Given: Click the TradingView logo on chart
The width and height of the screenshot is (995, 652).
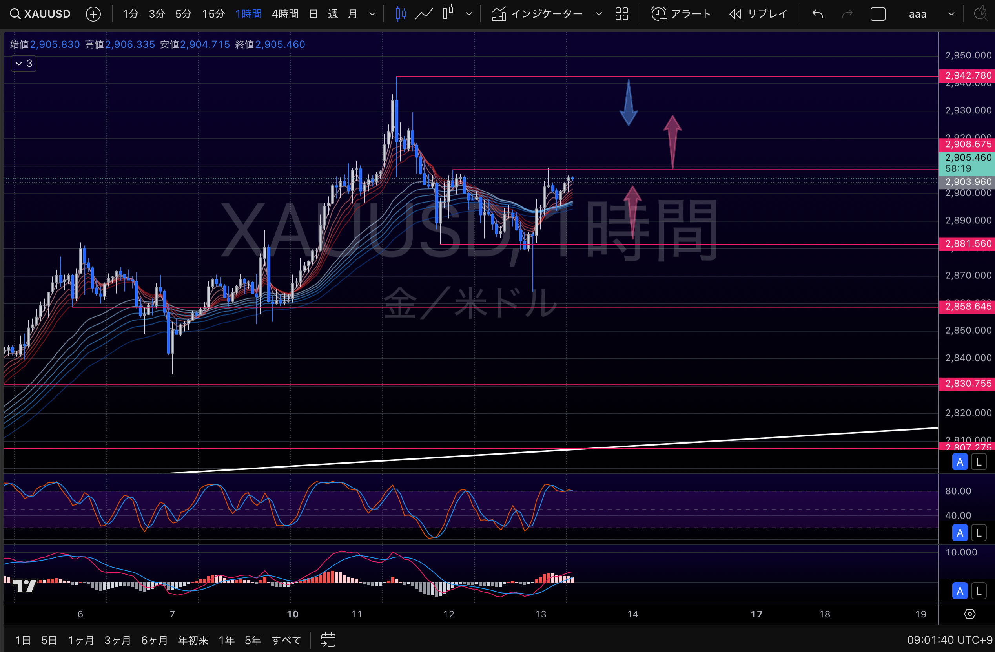Looking at the screenshot, I should (x=25, y=586).
